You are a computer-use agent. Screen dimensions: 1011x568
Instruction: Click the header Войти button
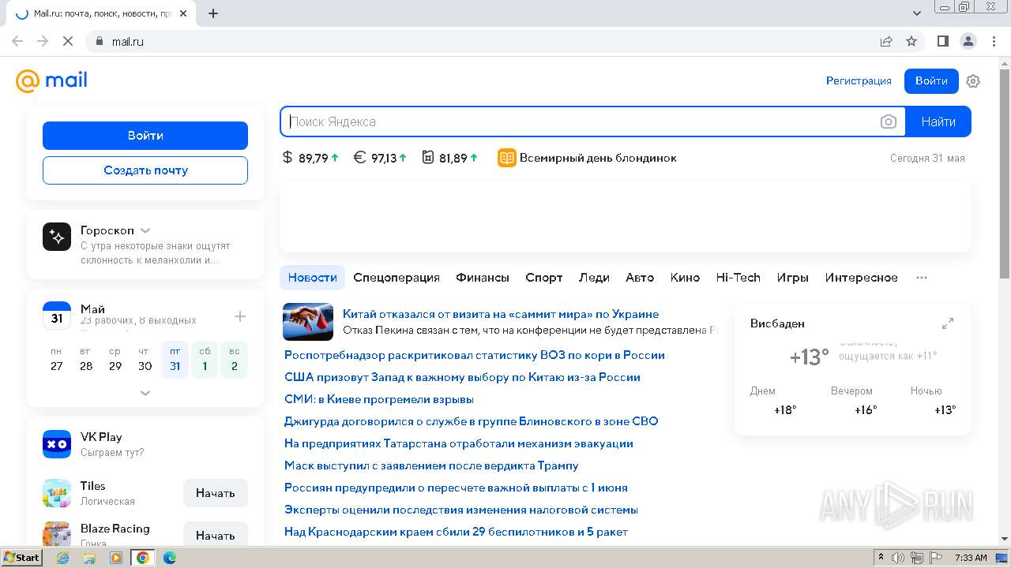point(931,80)
